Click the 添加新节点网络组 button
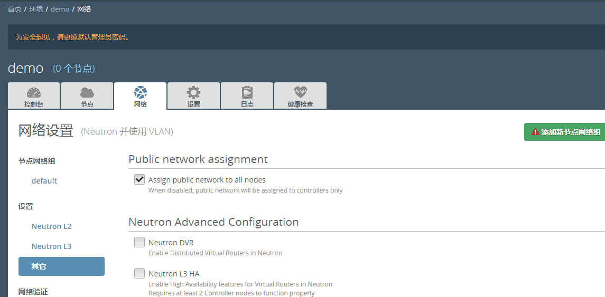The image size is (605, 297). click(564, 132)
